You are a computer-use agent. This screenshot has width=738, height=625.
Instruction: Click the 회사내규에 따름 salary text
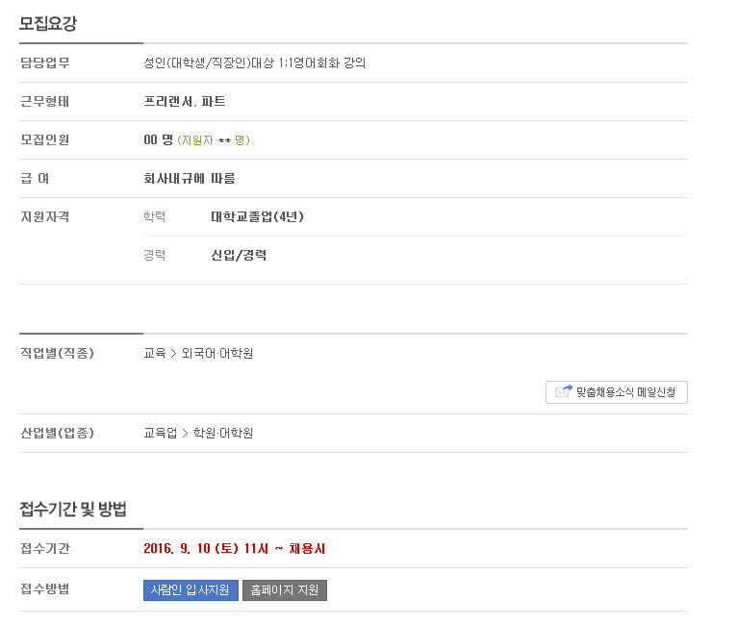[190, 179]
